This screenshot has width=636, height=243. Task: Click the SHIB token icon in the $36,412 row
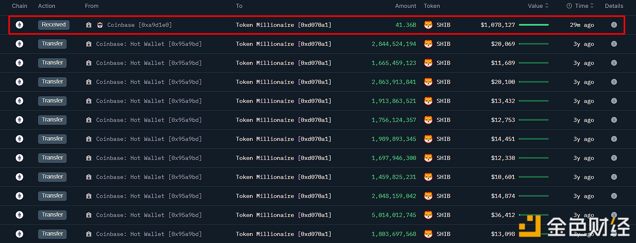(428, 215)
